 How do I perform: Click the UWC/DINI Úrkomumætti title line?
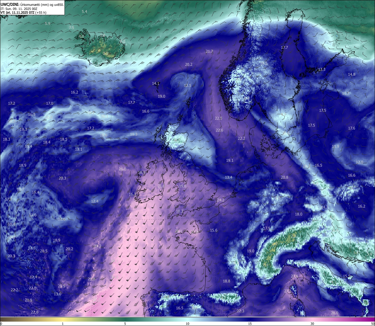[x=32, y=5]
